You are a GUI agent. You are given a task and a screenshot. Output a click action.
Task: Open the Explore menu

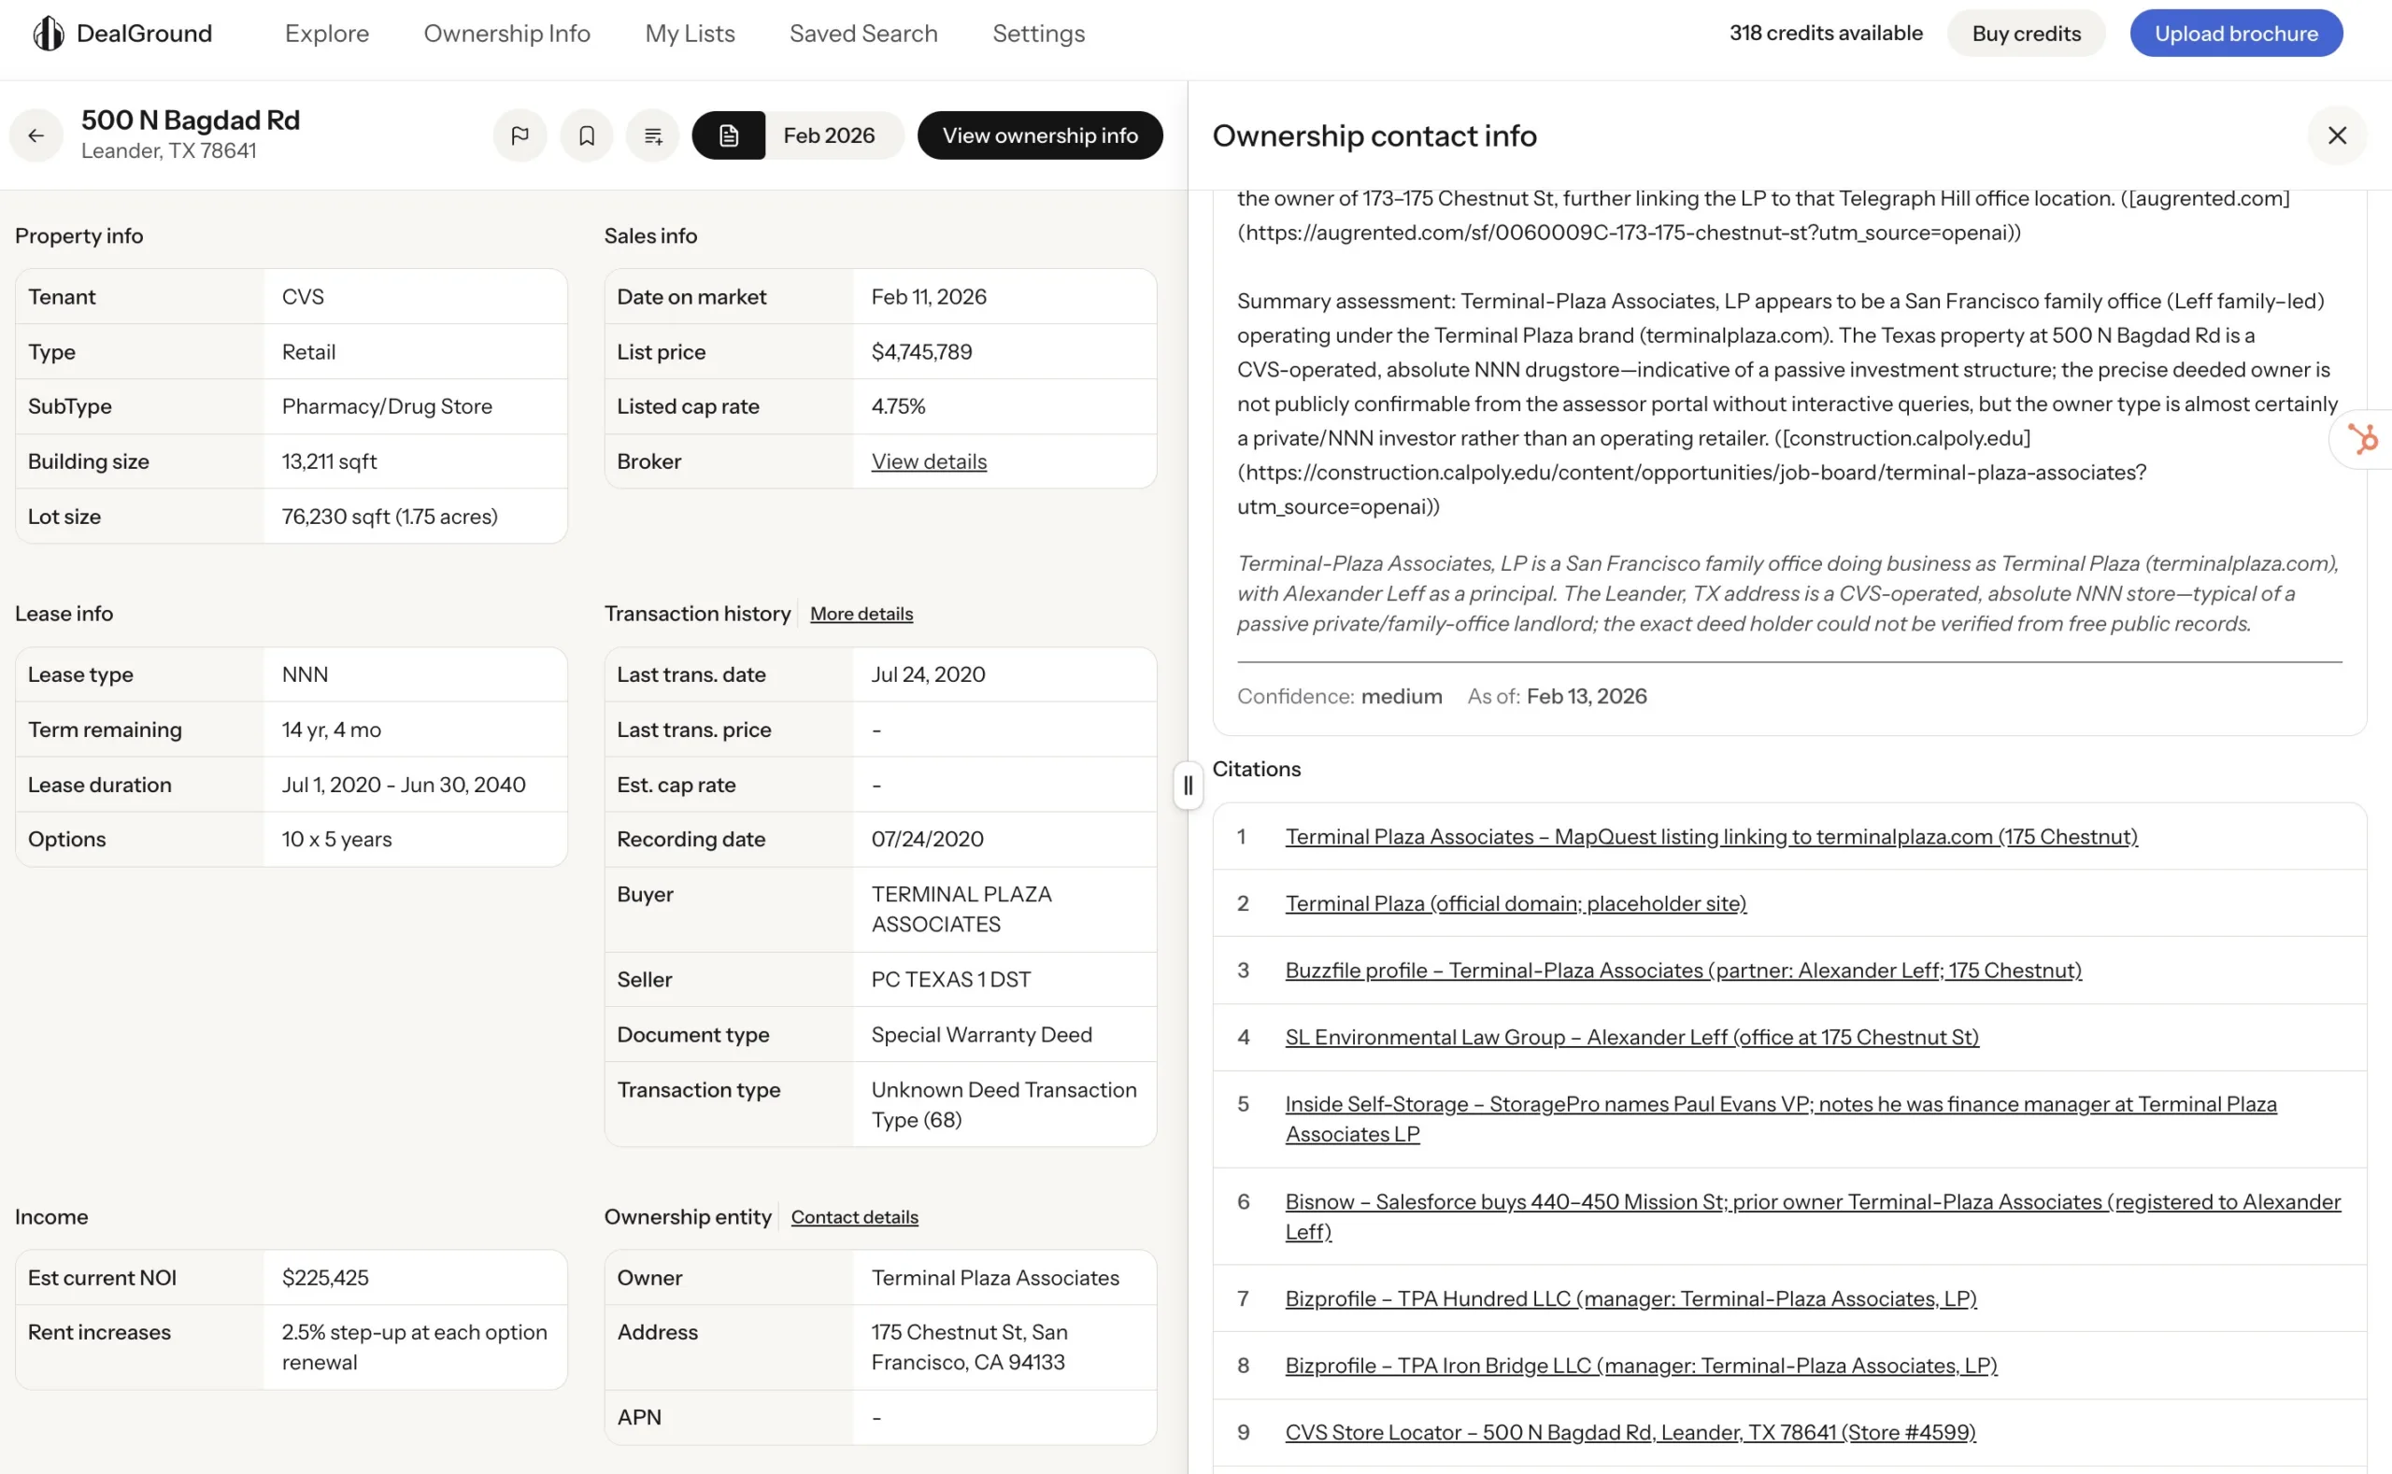coord(326,33)
